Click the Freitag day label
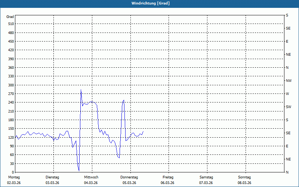 [168, 177]
